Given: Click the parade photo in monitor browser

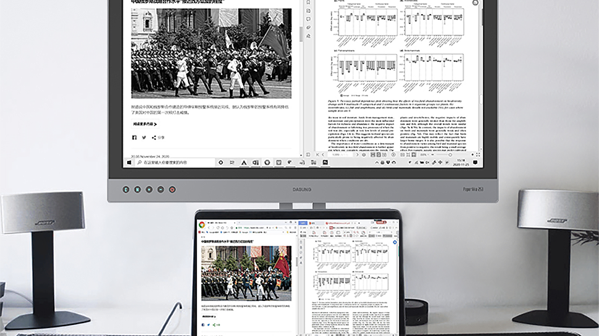Looking at the screenshot, I should [x=211, y=54].
